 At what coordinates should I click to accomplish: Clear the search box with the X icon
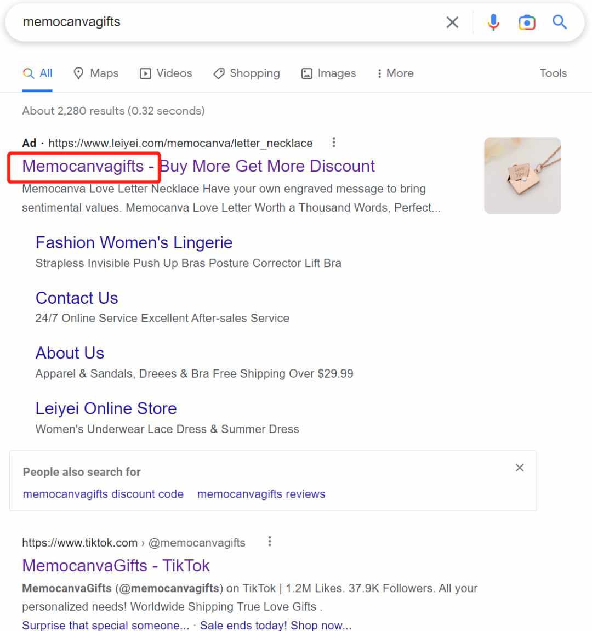(452, 22)
